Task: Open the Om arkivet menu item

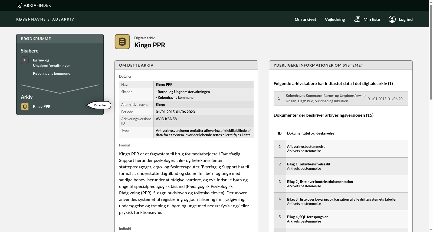Action: 305,19
